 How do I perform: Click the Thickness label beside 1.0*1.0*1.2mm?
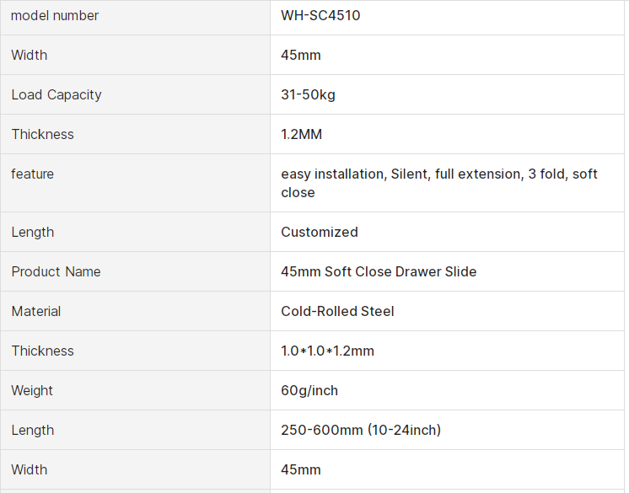coord(42,351)
